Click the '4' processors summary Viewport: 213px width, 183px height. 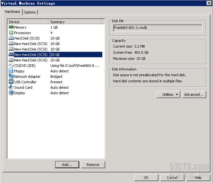[51, 33]
